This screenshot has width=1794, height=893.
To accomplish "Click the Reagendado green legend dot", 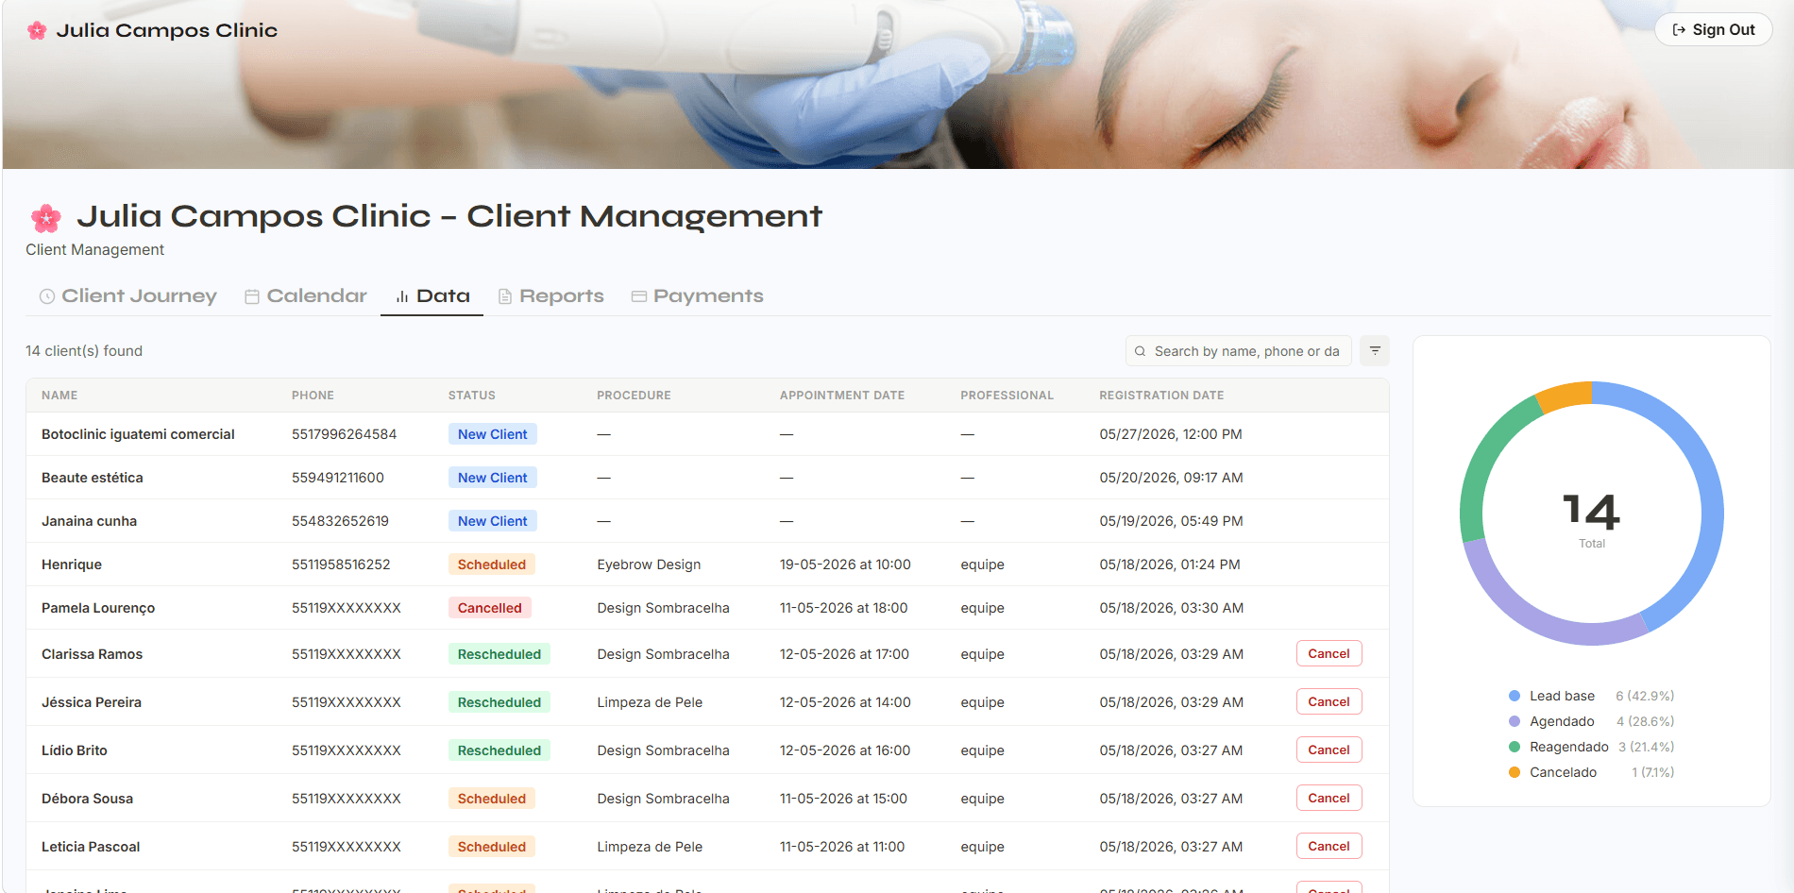I will (1515, 747).
